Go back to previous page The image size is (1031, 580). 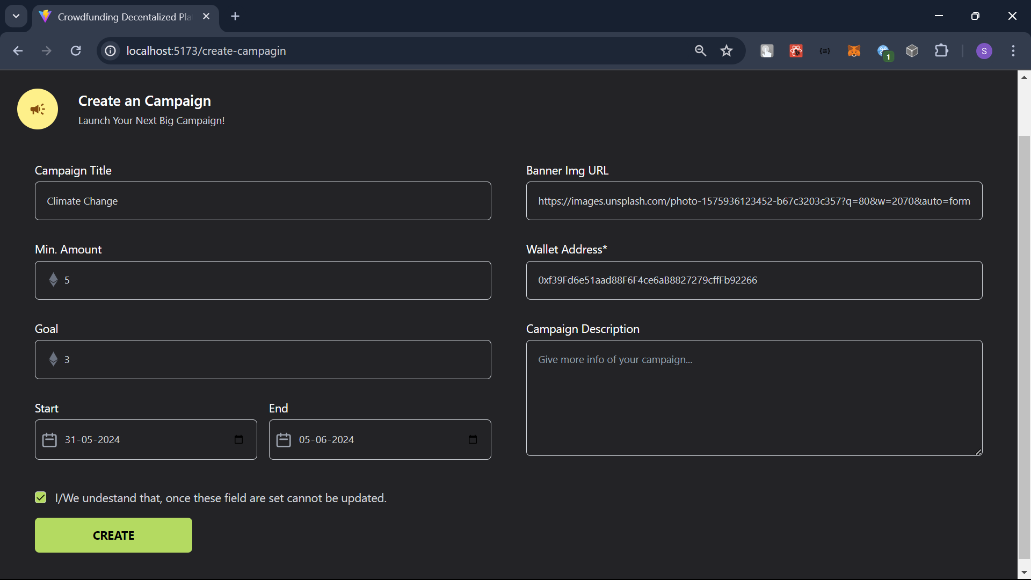pos(18,50)
